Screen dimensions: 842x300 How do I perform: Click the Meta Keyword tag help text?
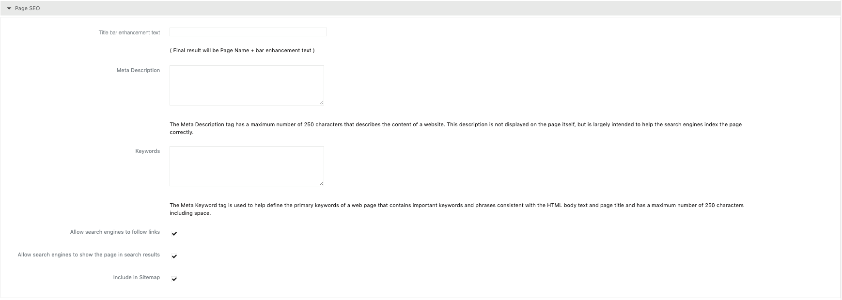click(x=456, y=209)
